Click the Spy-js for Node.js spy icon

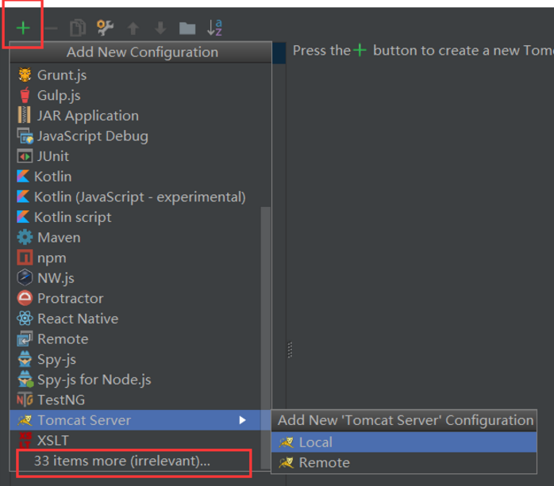click(x=25, y=380)
